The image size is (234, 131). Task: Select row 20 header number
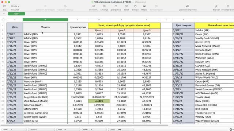[3, 101]
